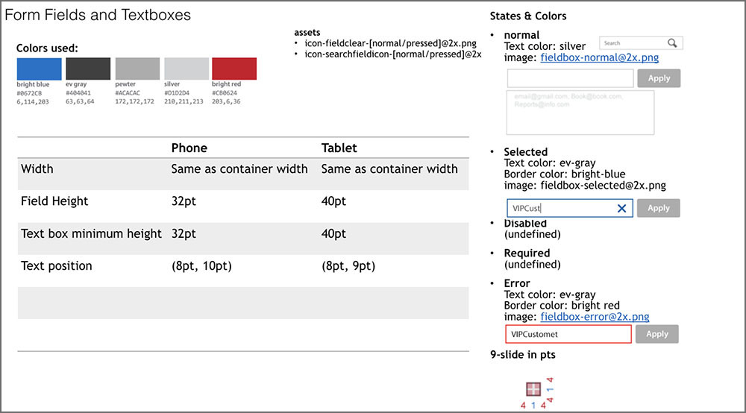Click the 9-slice grid icon under 9-slide in pts
The image size is (746, 413).
[x=533, y=388]
